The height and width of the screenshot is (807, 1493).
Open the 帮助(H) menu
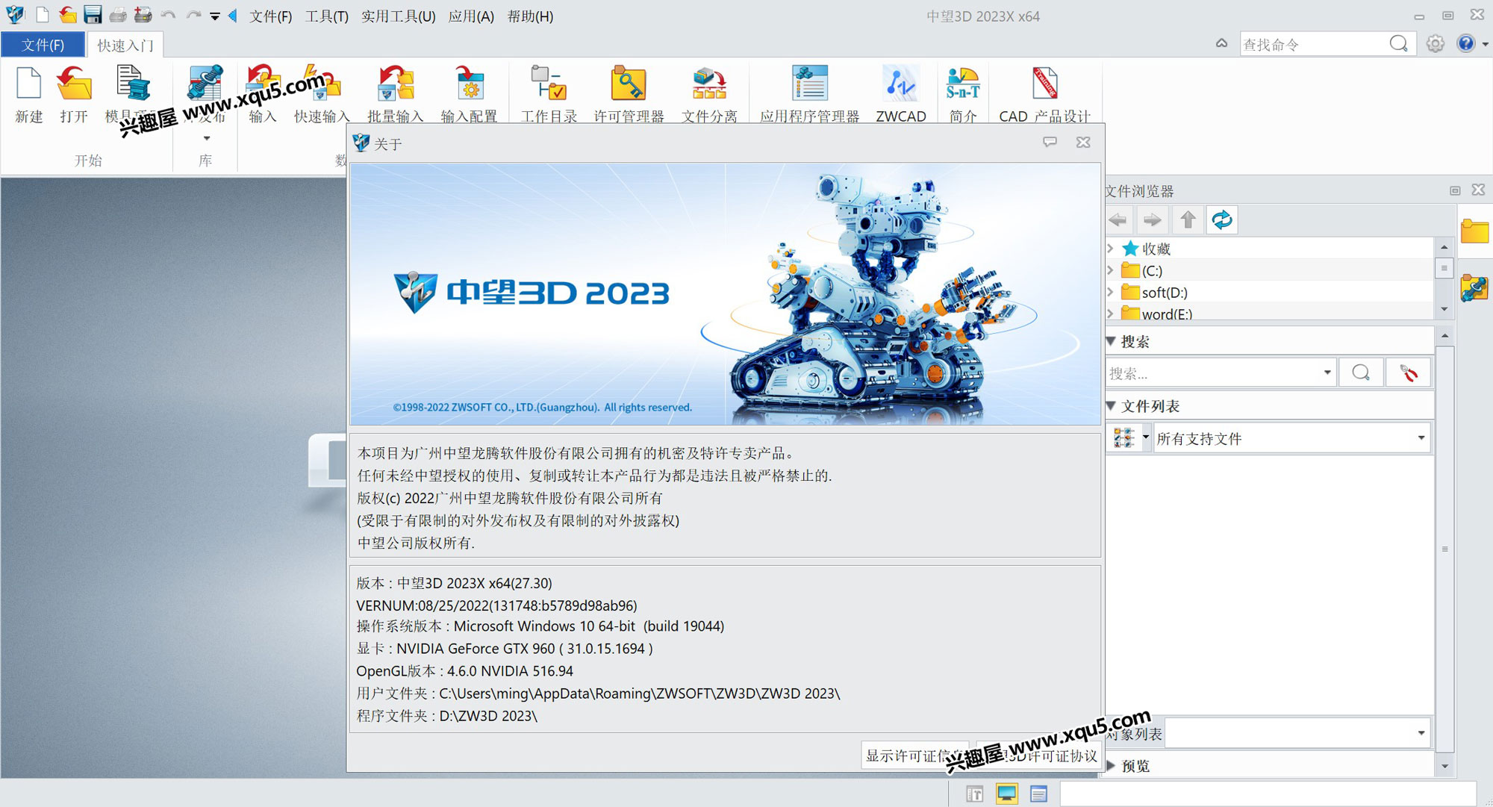530,16
